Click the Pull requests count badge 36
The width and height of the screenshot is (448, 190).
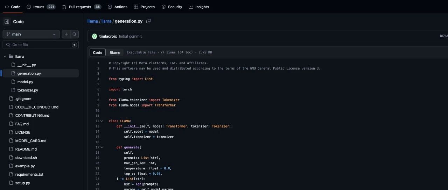click(x=97, y=7)
